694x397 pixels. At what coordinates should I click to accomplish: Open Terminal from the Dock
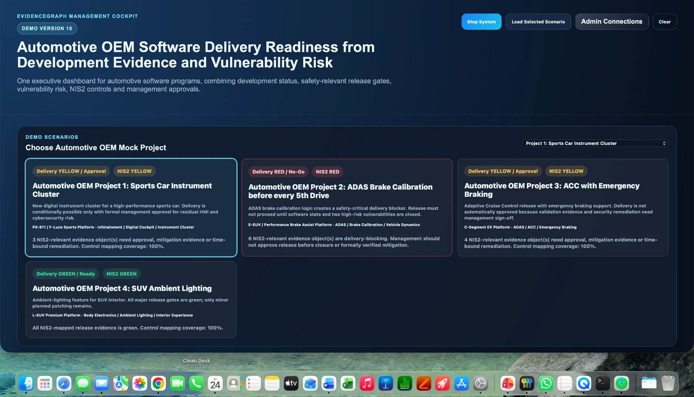[x=602, y=384]
